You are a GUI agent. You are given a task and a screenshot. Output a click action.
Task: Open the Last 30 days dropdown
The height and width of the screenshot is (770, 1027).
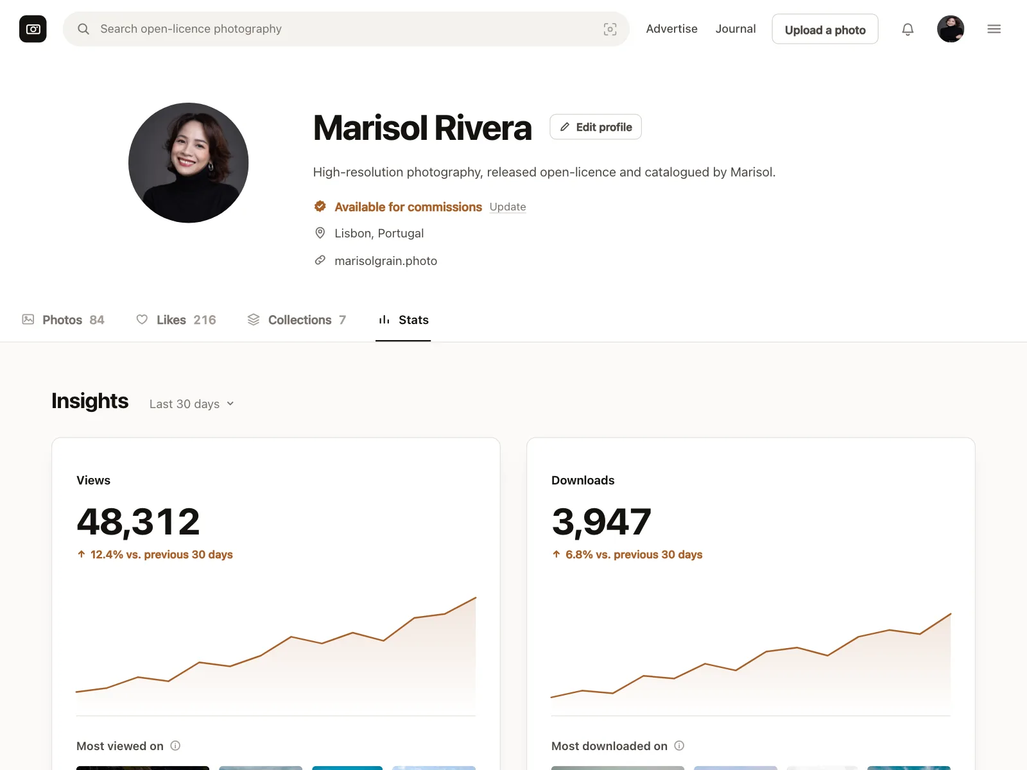[192, 404]
